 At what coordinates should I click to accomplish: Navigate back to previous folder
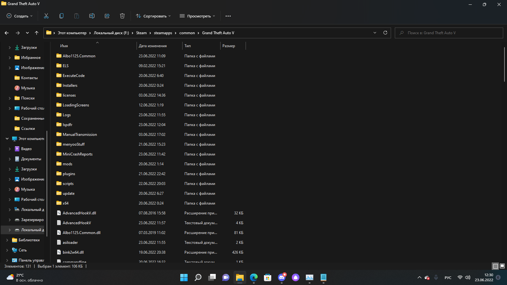click(x=7, y=33)
